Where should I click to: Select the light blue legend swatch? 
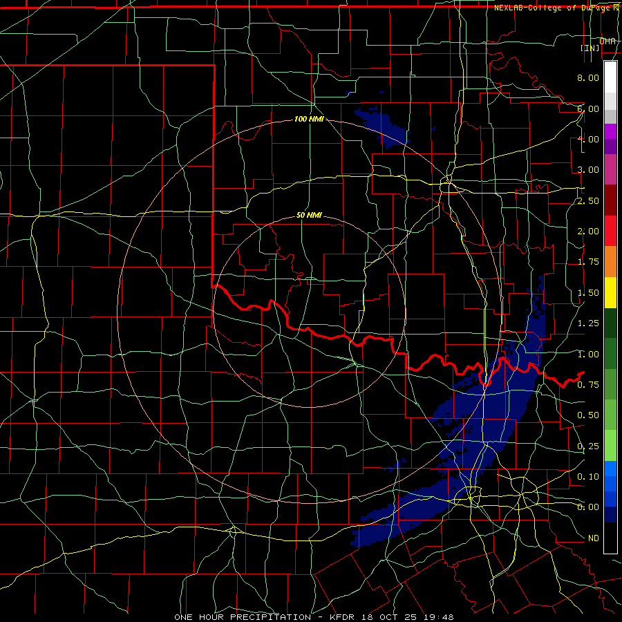point(610,469)
